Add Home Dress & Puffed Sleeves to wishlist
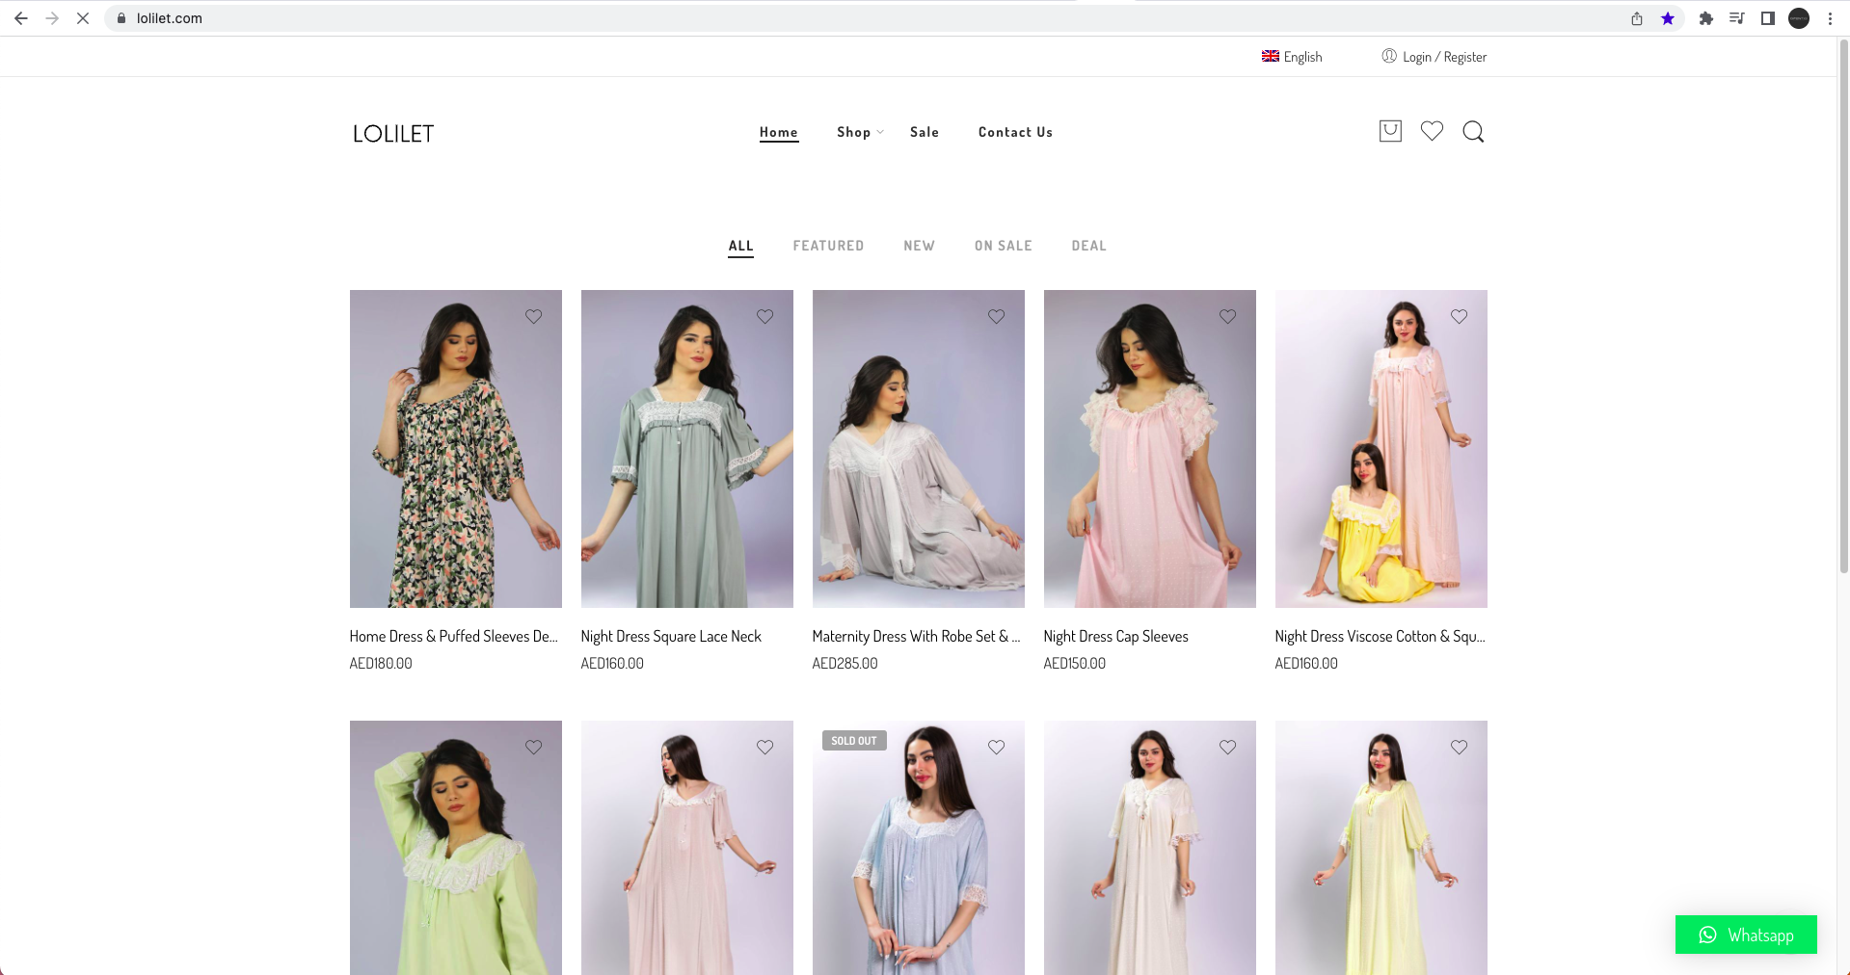Screen dimensions: 1850x975 pyautogui.click(x=534, y=316)
